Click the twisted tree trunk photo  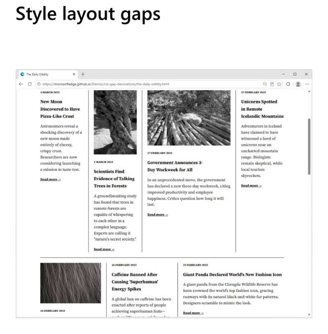coord(115,122)
